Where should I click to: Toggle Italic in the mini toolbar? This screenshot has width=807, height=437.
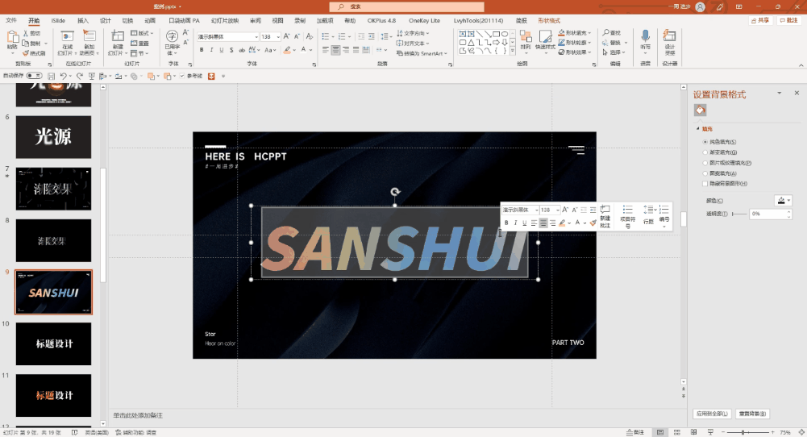coord(516,223)
